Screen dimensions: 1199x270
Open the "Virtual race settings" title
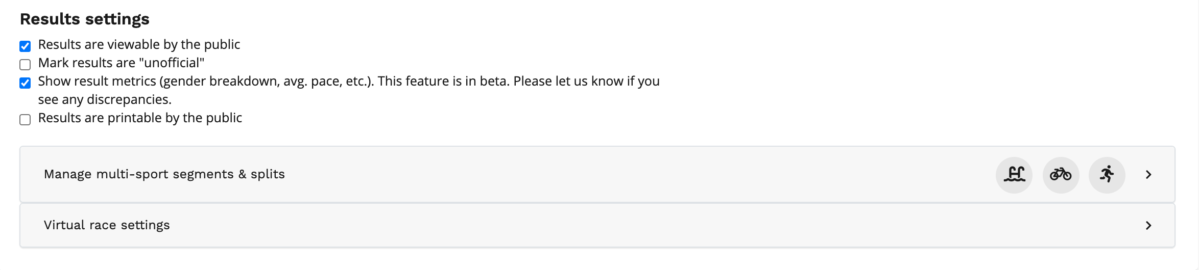pos(107,225)
